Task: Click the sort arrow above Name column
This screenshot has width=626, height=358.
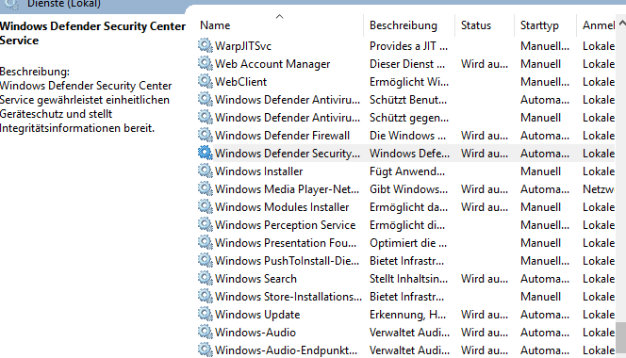Action: pos(279,16)
